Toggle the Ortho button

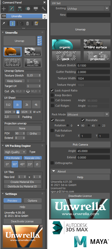(x=33, y=134)
